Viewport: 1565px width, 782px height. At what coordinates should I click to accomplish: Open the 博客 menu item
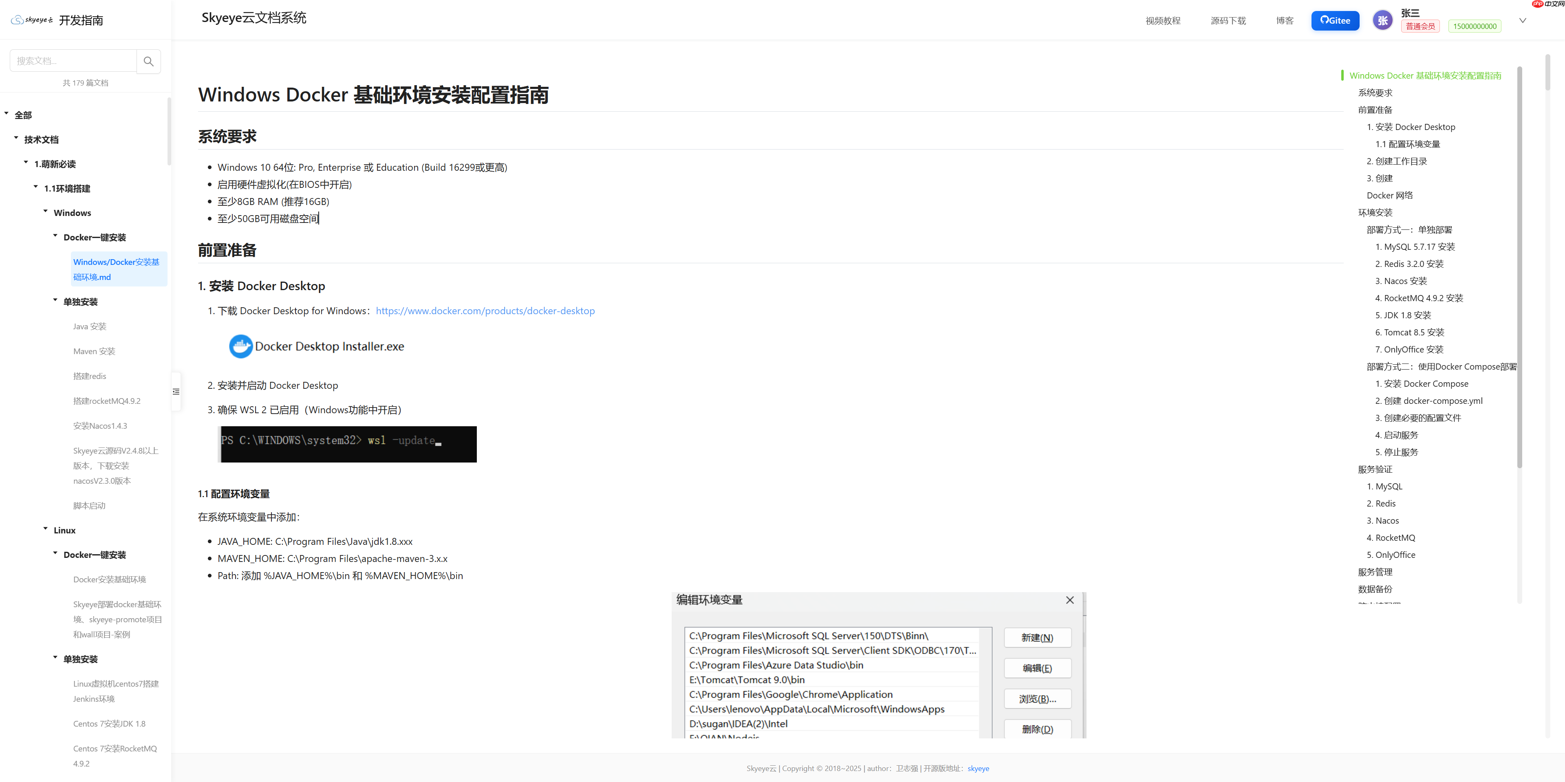[x=1284, y=20]
